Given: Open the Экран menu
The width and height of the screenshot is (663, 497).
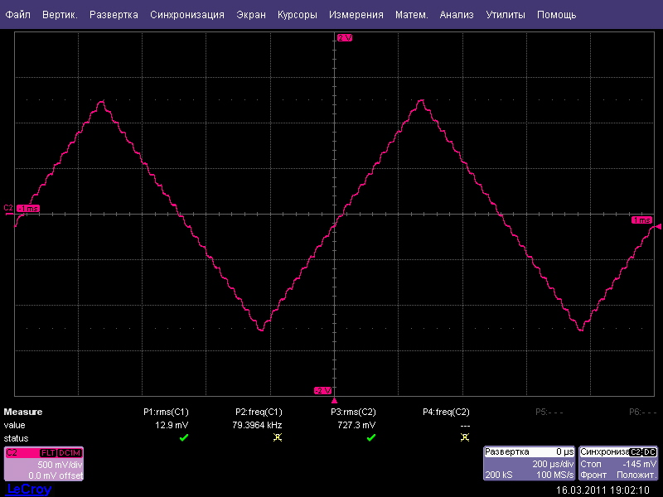Looking at the screenshot, I should coord(251,15).
